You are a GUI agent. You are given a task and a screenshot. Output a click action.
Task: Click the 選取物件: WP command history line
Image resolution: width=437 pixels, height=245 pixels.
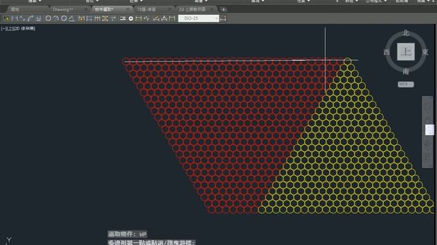(128, 234)
